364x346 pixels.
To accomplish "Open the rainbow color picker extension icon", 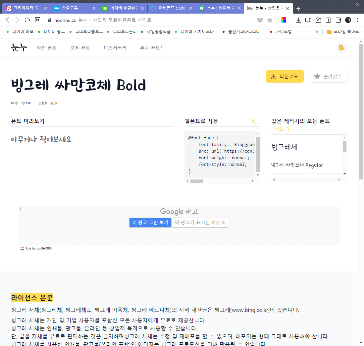I will tap(284, 20).
